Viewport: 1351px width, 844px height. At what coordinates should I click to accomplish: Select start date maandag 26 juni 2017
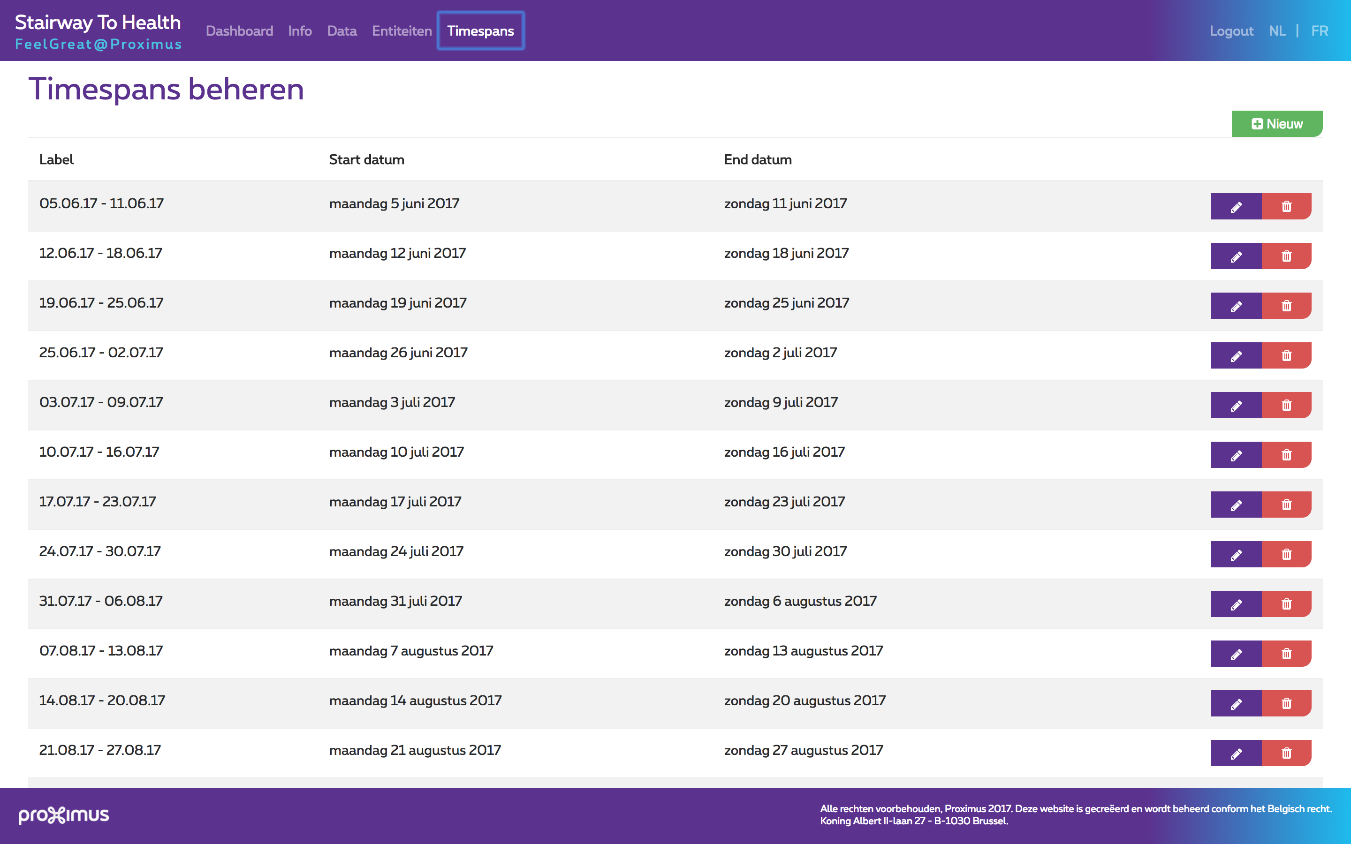[x=398, y=353]
